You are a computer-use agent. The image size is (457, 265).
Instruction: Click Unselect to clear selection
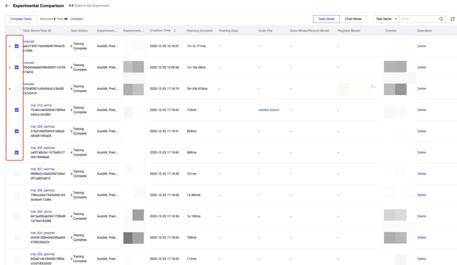(x=77, y=19)
